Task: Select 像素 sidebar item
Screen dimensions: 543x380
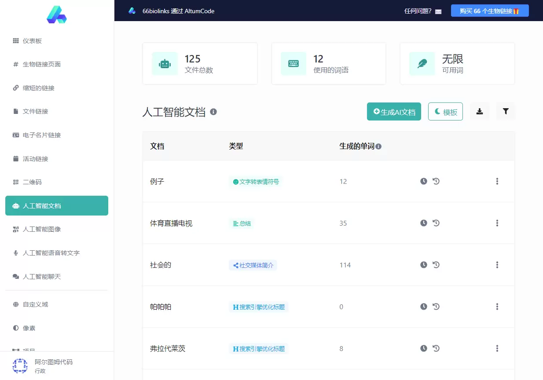Action: pyautogui.click(x=57, y=328)
